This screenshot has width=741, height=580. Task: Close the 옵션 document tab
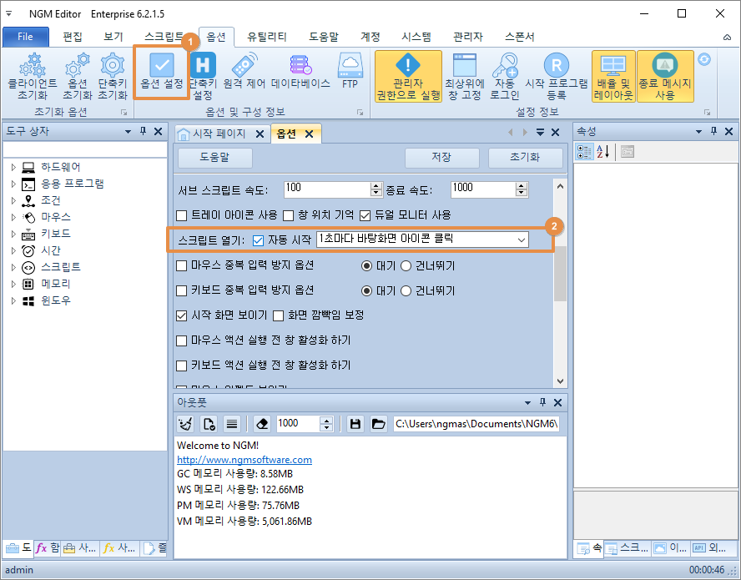pos(309,134)
